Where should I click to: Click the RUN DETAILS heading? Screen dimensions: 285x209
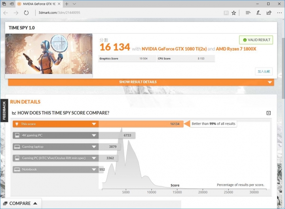[25, 102]
